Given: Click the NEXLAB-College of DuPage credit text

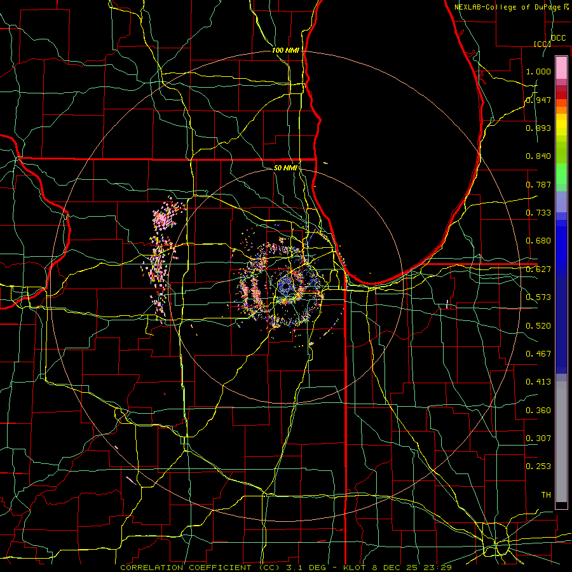Looking at the screenshot, I should tap(512, 7).
